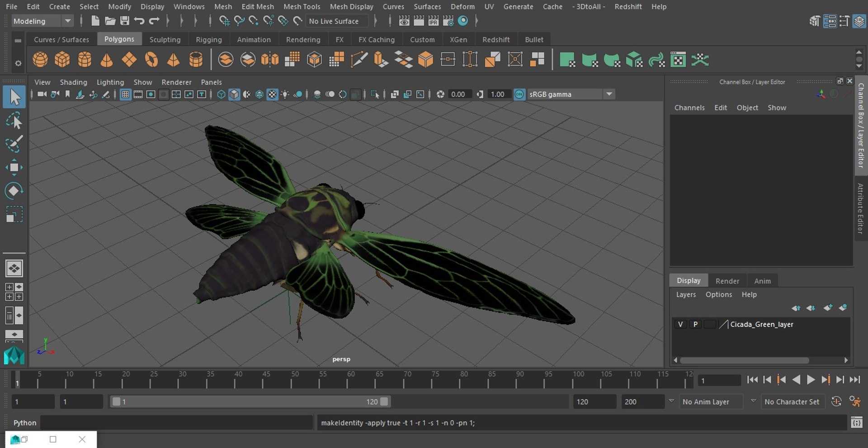Screen dimensions: 868x448
Task: Click the Multi-Cut tool shelf icon
Action: (x=359, y=60)
